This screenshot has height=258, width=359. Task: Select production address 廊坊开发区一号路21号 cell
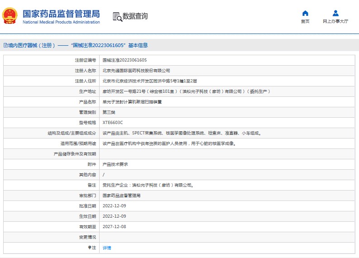pos(187,91)
